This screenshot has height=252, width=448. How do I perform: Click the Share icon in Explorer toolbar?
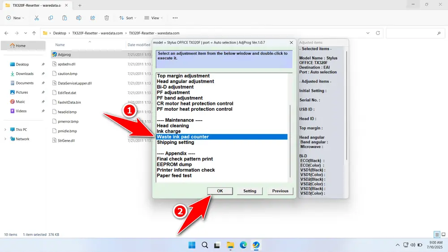tap(93, 18)
